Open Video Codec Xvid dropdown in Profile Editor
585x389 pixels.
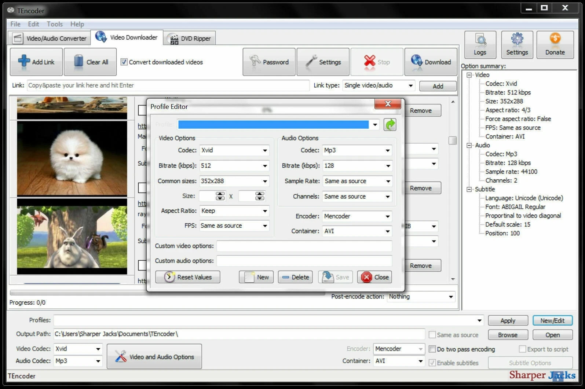265,150
